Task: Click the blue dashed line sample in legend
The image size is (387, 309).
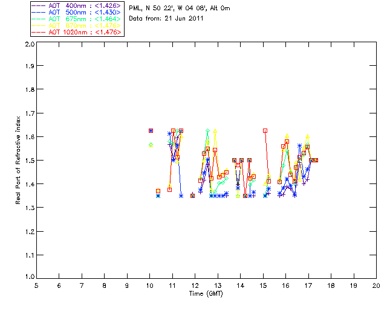Action: 39,12
